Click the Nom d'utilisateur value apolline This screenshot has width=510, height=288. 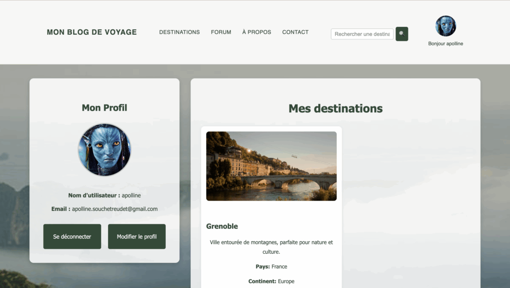[x=131, y=195]
